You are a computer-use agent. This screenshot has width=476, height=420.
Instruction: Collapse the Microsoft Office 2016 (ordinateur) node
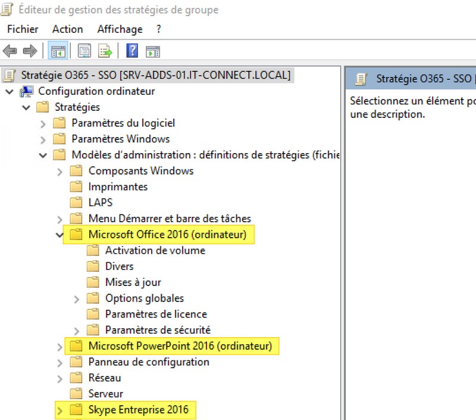[60, 234]
